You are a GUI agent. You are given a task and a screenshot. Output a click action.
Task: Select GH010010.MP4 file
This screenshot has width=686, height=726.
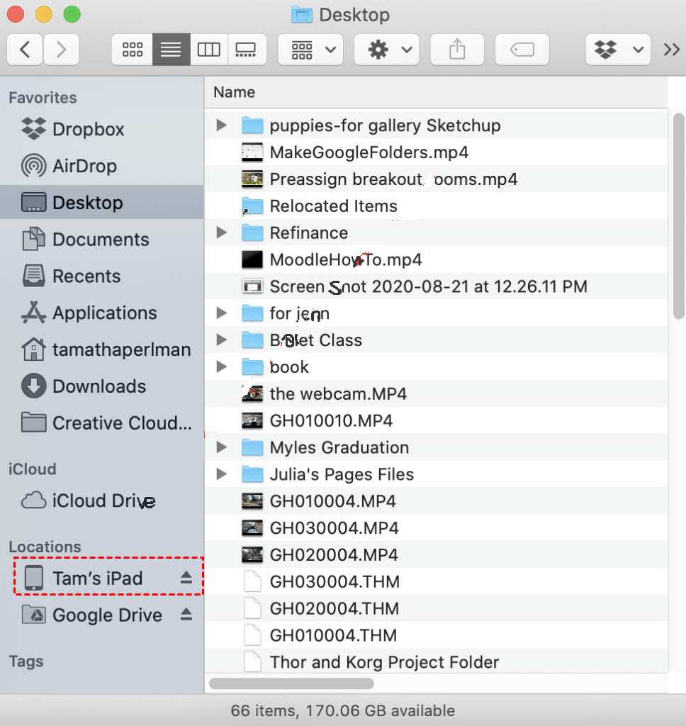click(x=436, y=421)
